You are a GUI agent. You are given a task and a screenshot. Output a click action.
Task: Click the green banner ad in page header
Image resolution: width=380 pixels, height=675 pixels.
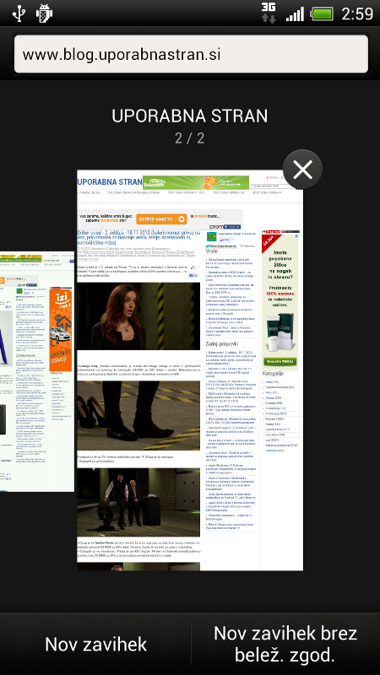[x=196, y=182]
